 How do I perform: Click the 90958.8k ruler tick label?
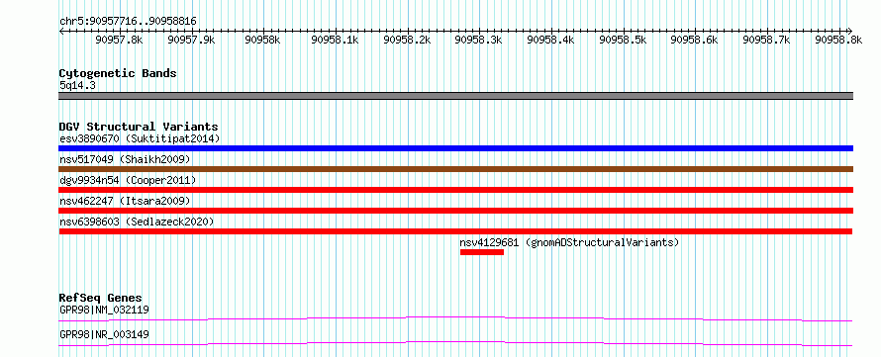[x=838, y=40]
